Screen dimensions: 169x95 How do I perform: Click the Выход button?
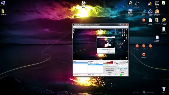click(122, 73)
